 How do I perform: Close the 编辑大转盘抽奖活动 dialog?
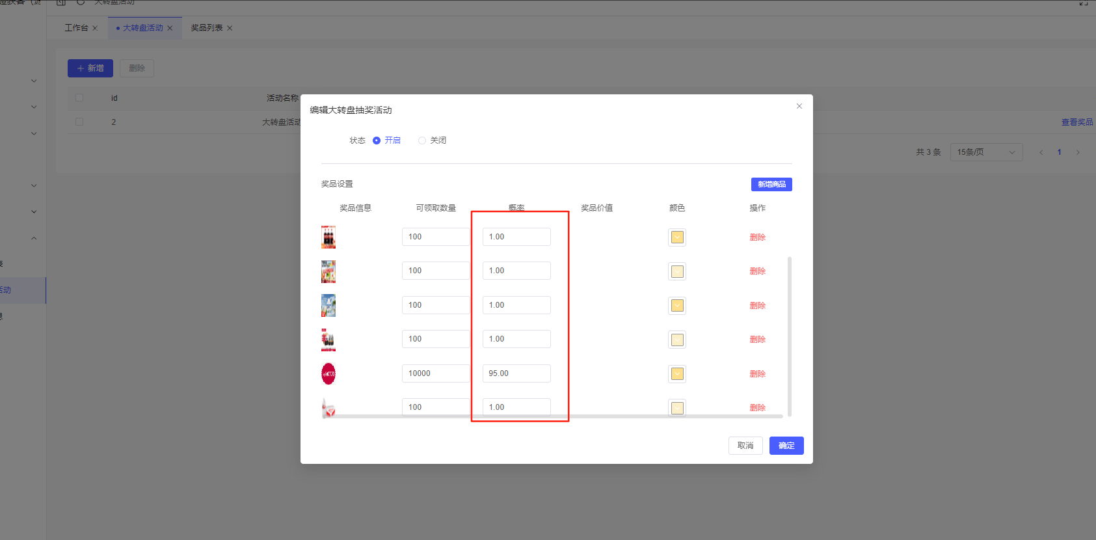(799, 106)
